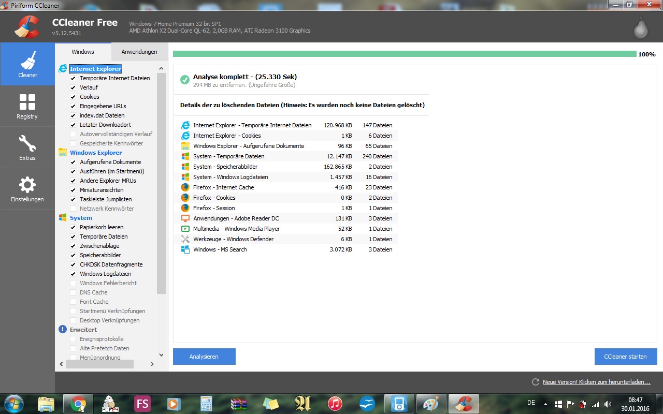This screenshot has height=414, width=663.
Task: Enable DNS Cache checkbox
Action: tap(73, 292)
